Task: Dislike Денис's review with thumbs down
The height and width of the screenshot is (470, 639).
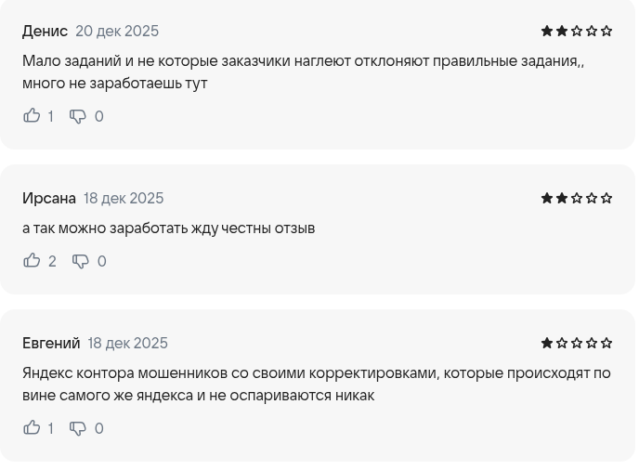Action: (78, 116)
